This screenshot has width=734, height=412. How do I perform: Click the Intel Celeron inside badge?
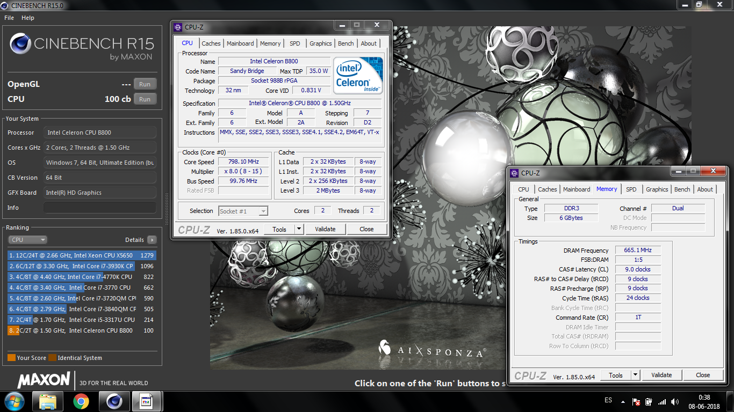click(358, 75)
